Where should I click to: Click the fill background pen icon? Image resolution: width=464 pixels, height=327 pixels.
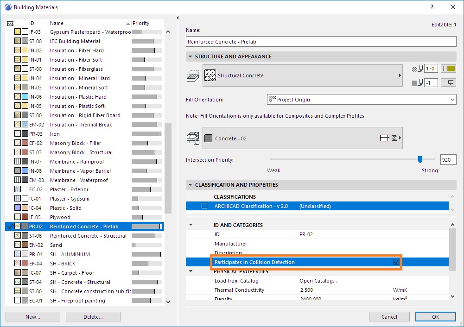tap(417, 83)
